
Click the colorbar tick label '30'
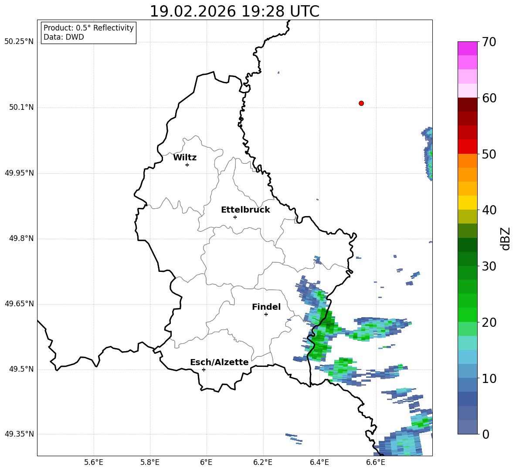pos(489,266)
